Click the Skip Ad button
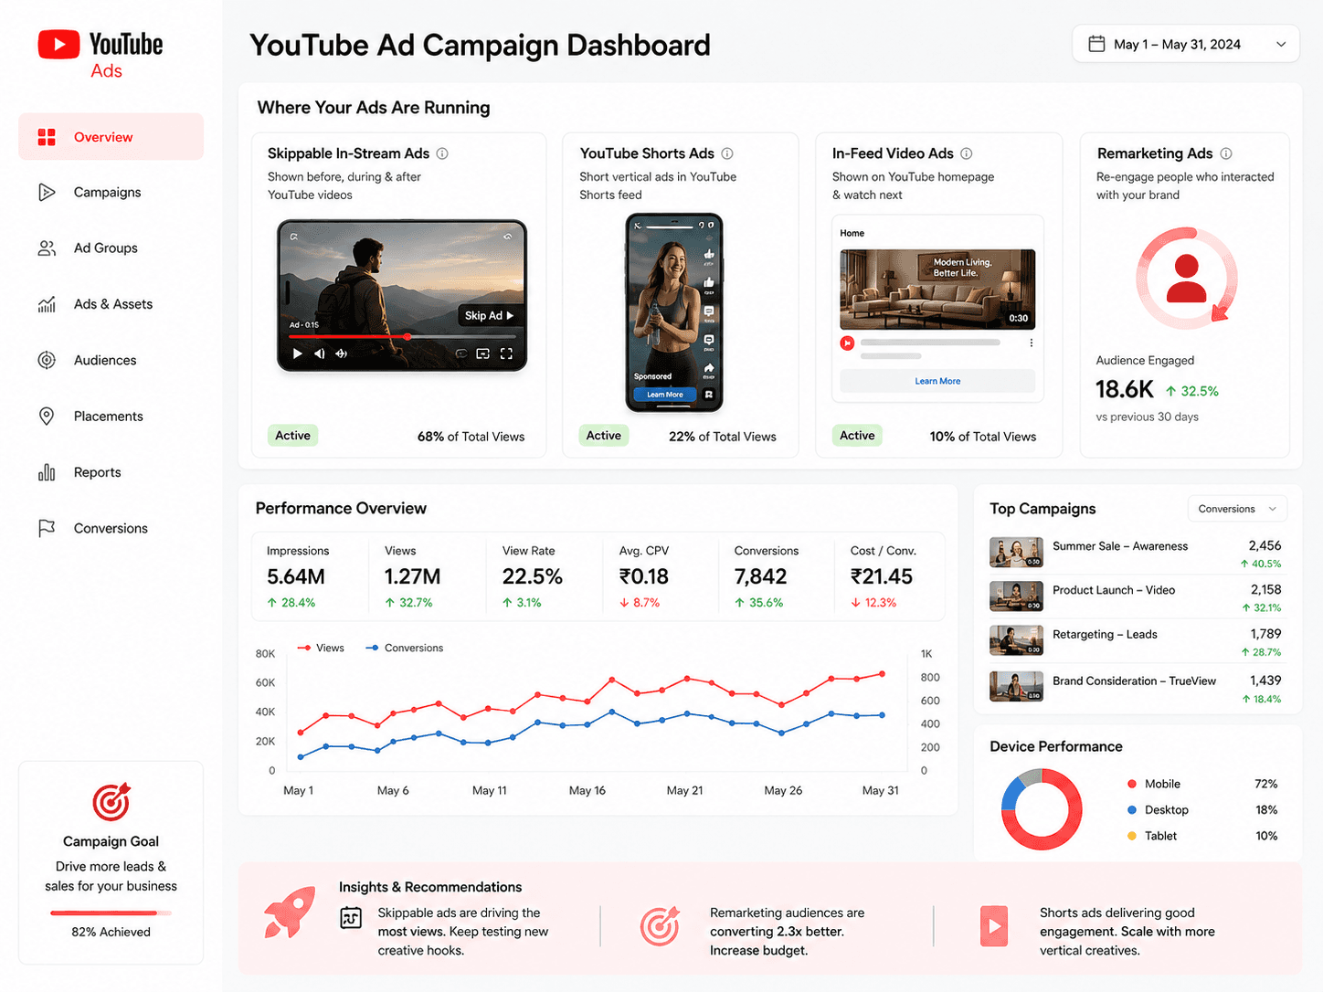Screen dimensions: 1323x992 tap(490, 315)
